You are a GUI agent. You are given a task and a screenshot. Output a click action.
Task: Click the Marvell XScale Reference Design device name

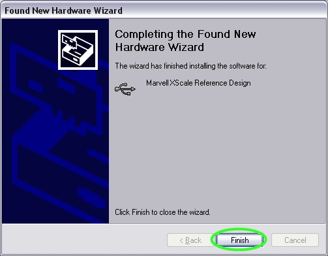click(x=198, y=83)
